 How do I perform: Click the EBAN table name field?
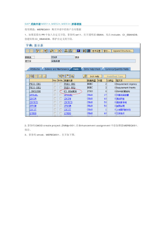pos(63,57)
